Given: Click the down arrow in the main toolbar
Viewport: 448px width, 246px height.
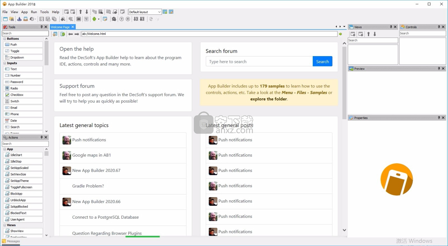Looking at the screenshot, I should [87, 12].
